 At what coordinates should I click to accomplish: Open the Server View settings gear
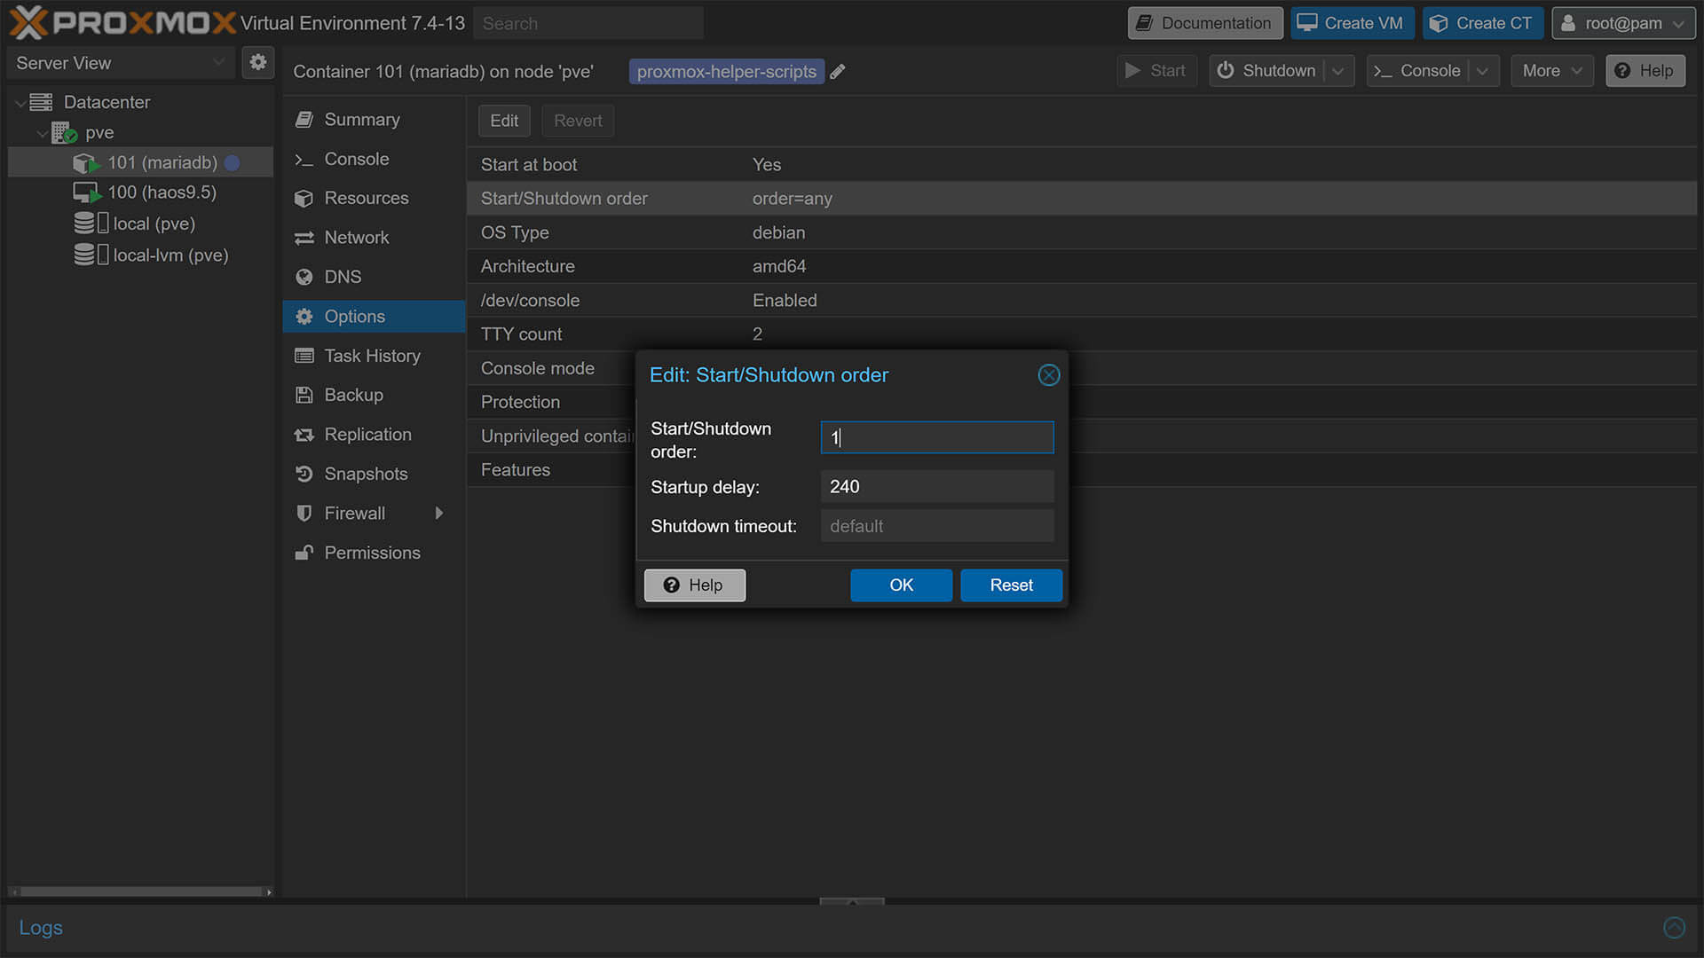pos(258,62)
